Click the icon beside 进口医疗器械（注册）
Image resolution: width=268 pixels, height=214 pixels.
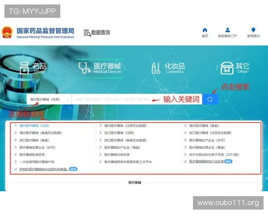coord(100,133)
